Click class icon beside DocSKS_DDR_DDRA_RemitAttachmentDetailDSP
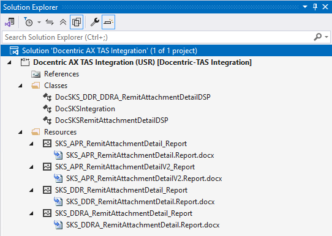 click(x=47, y=97)
